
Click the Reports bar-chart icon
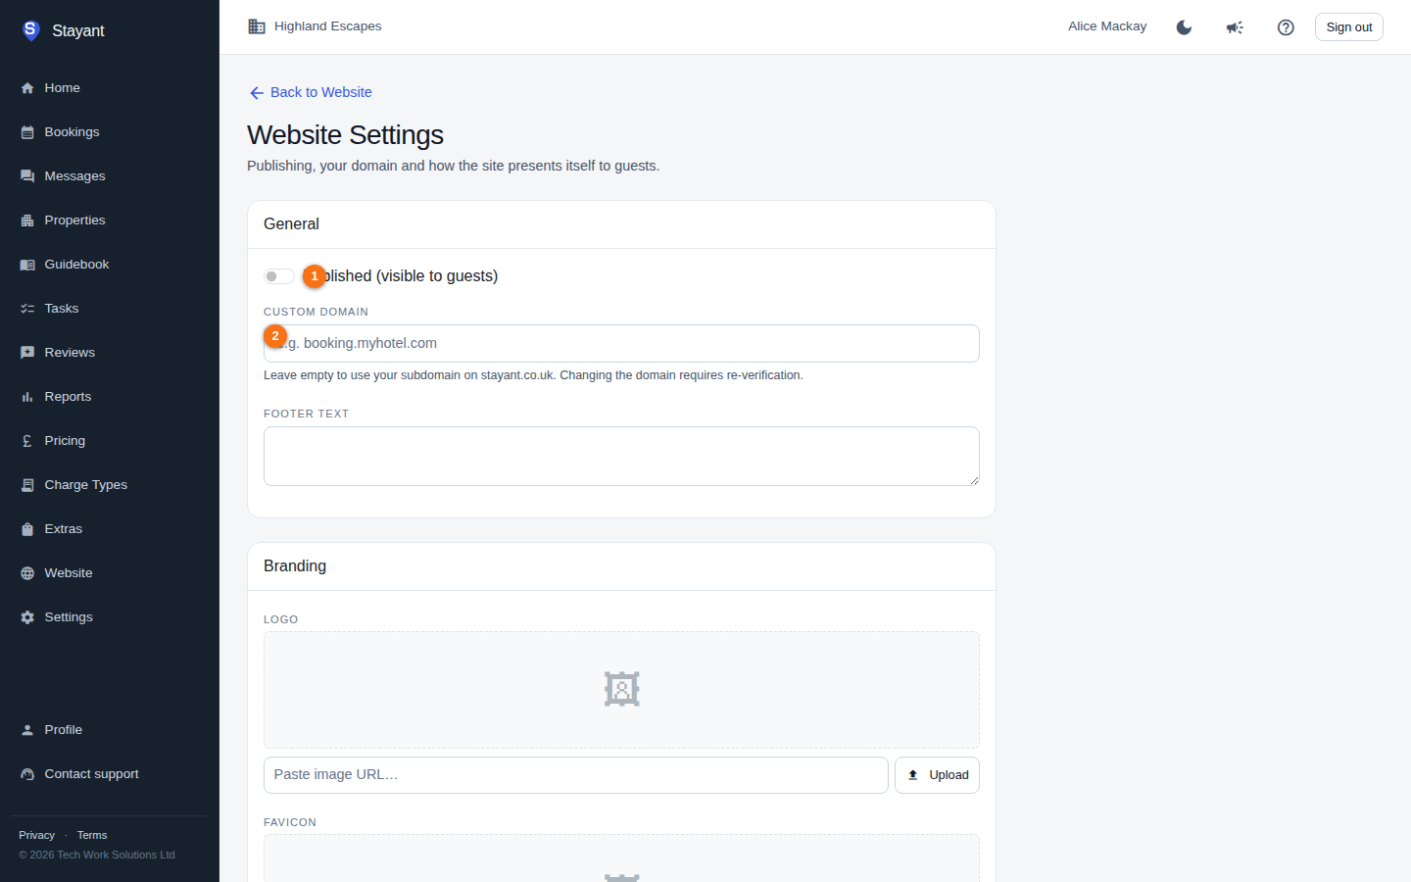click(x=27, y=397)
